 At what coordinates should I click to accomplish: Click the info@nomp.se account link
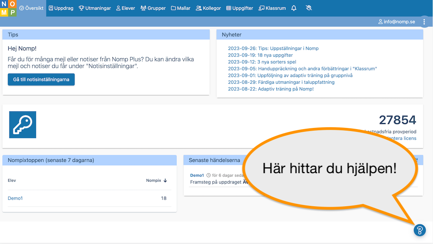(396, 22)
